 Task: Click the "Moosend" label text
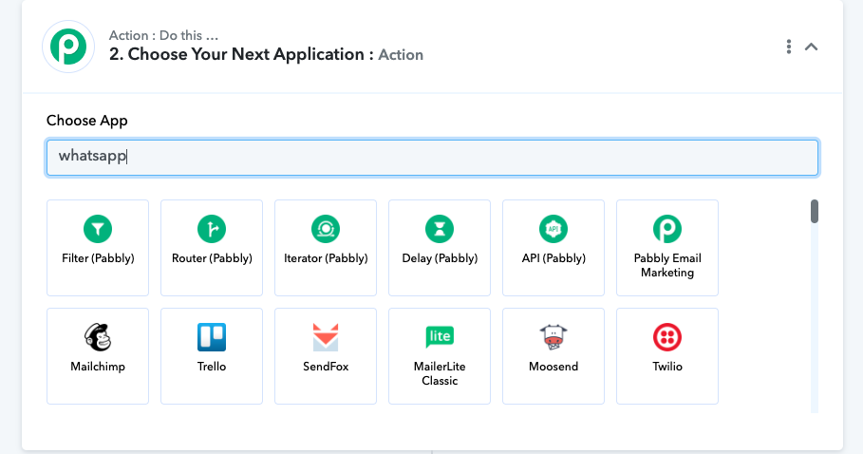[x=553, y=367]
